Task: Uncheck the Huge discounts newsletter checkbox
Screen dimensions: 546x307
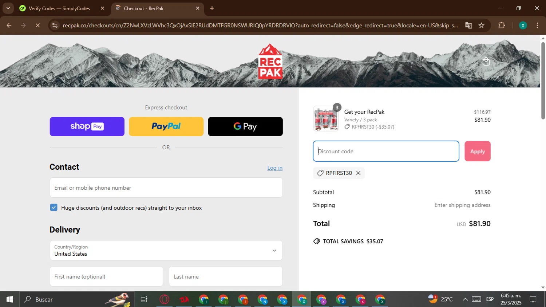Action: click(x=54, y=208)
